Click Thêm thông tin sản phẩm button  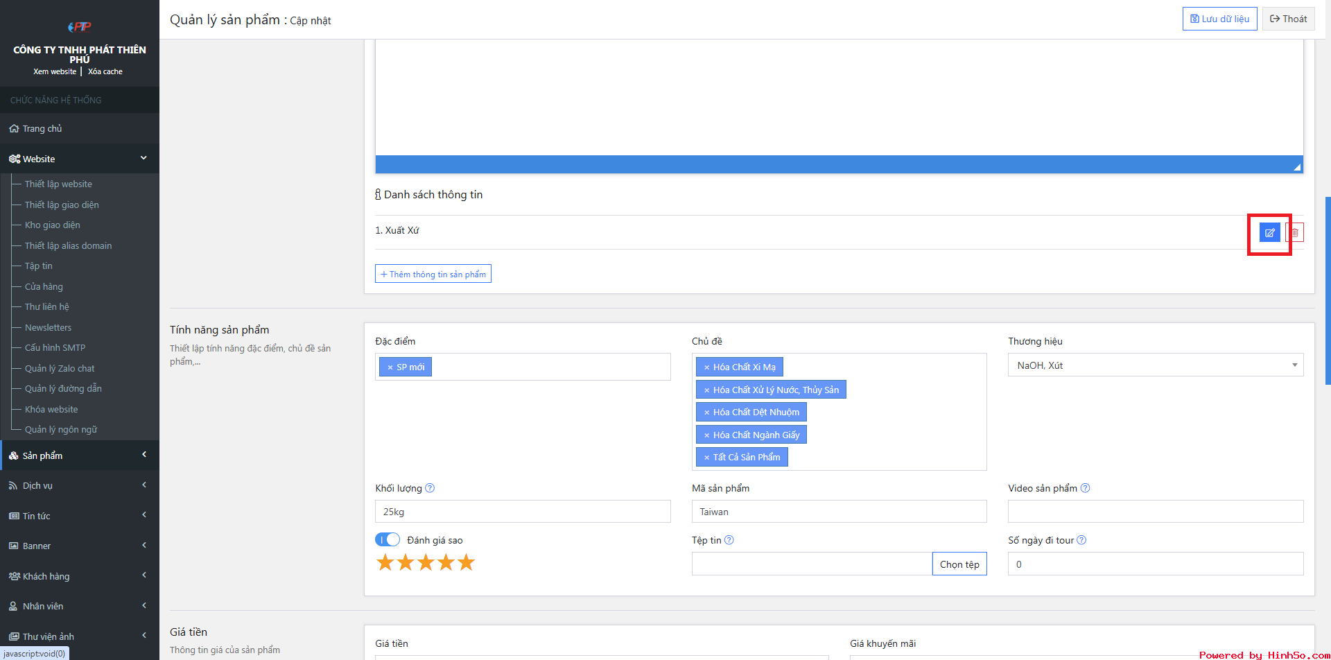pyautogui.click(x=433, y=274)
